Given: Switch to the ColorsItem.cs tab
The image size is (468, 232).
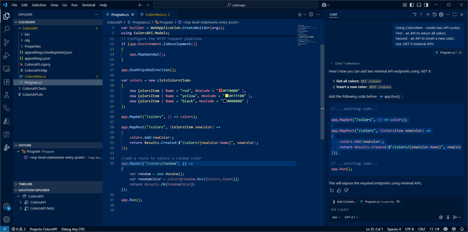Looking at the screenshot, I should [155, 14].
